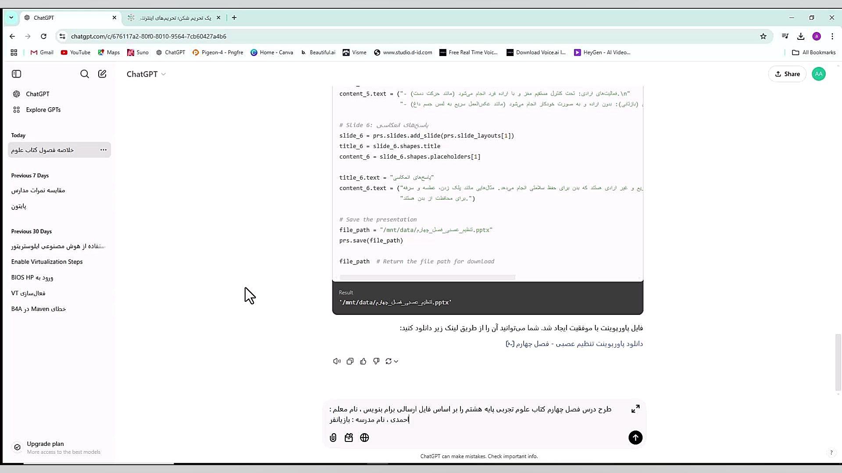Start a new chat with the compose icon
This screenshot has height=473, width=842.
(x=102, y=74)
